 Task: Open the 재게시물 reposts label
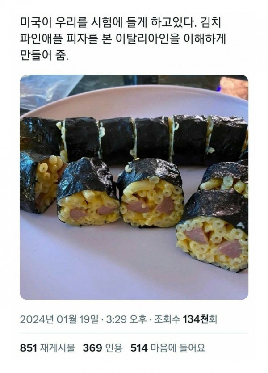tap(57, 348)
